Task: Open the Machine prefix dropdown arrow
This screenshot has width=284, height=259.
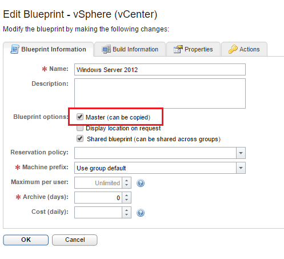Action: (x=241, y=168)
